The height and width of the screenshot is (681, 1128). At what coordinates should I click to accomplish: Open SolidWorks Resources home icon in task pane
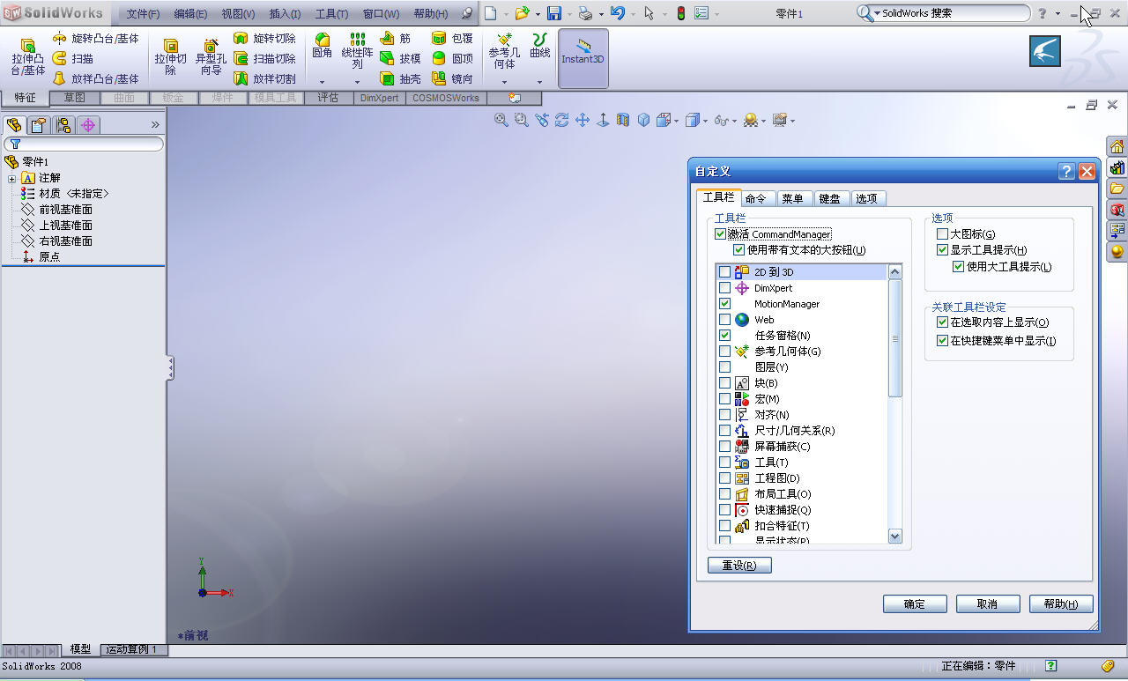click(x=1117, y=146)
